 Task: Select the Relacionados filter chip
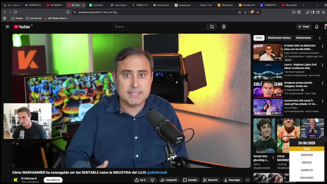303,38
